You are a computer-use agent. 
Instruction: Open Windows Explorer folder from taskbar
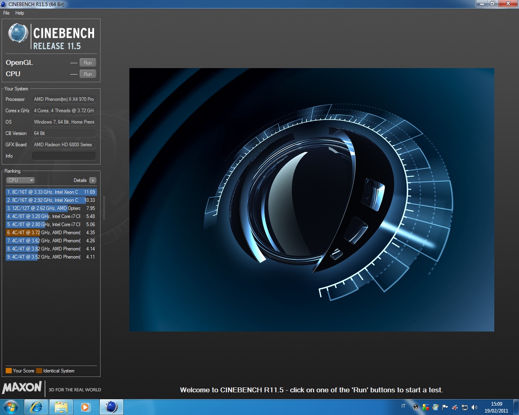tap(61, 407)
